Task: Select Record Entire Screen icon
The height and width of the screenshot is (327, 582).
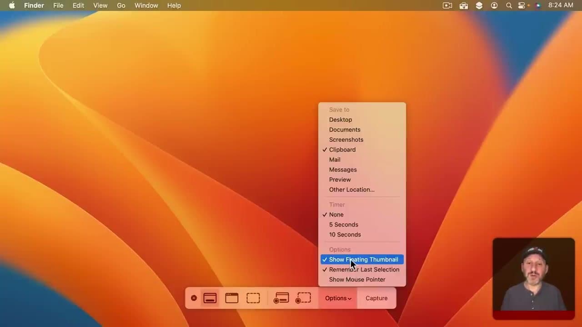Action: click(281, 298)
